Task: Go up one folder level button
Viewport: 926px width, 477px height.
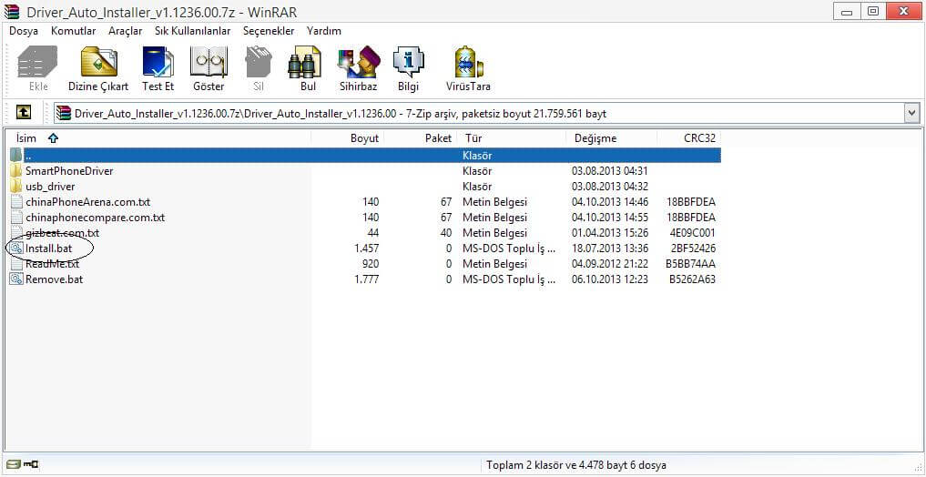Action: click(x=23, y=113)
